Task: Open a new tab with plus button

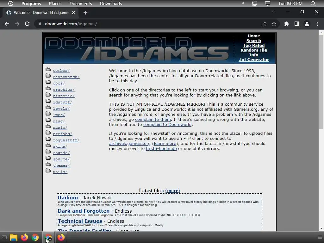Action: click(x=85, y=13)
